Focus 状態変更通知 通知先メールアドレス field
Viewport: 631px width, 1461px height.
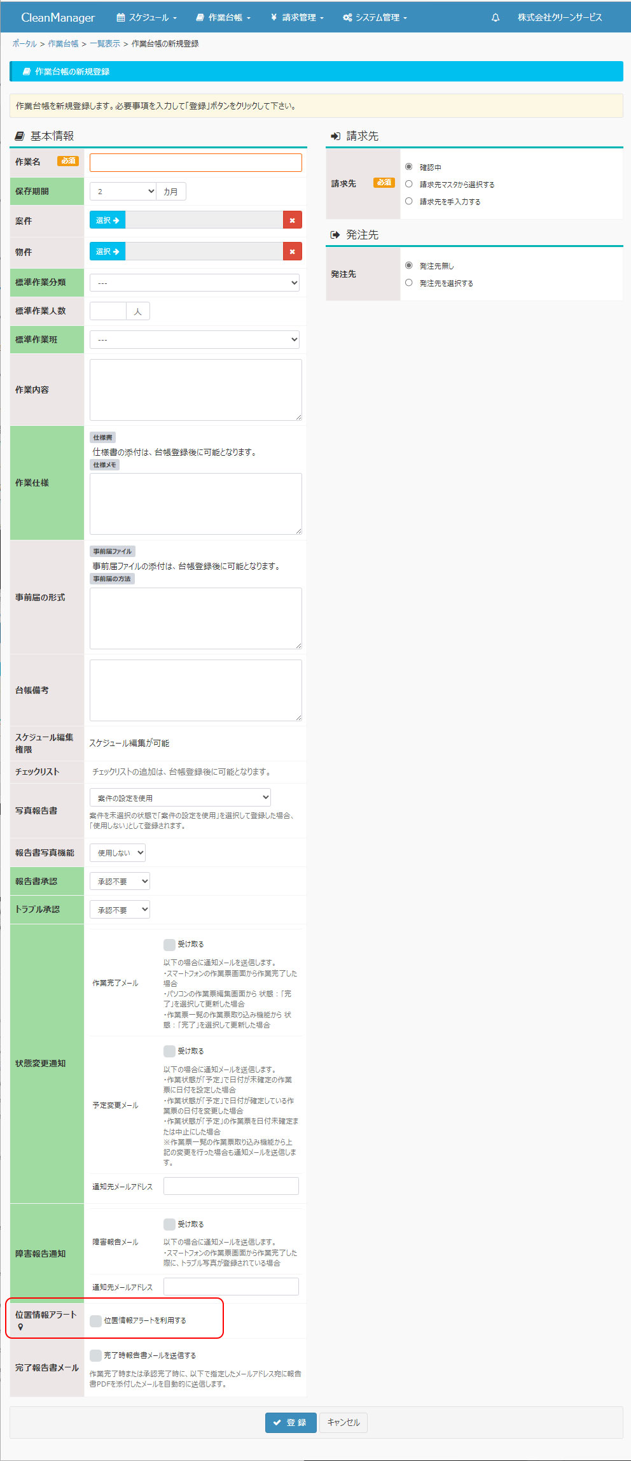pos(231,1186)
